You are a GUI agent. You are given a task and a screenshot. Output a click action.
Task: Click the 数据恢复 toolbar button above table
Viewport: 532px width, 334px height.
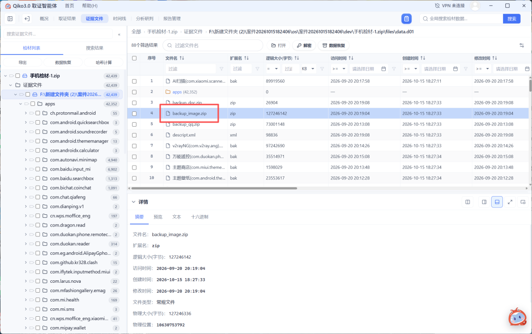(x=333, y=45)
